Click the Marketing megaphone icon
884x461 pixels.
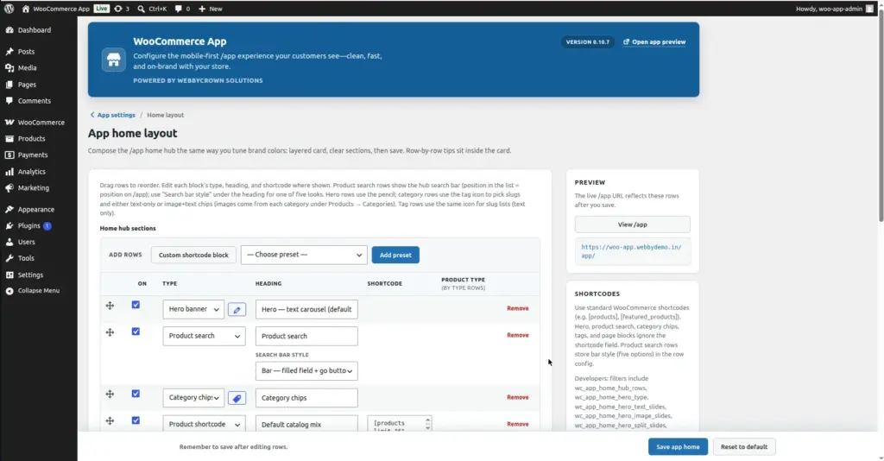9,187
